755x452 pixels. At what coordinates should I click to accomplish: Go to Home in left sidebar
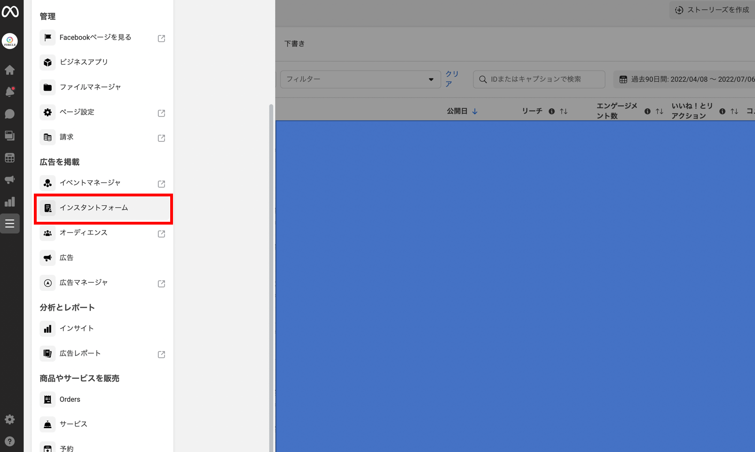[10, 70]
